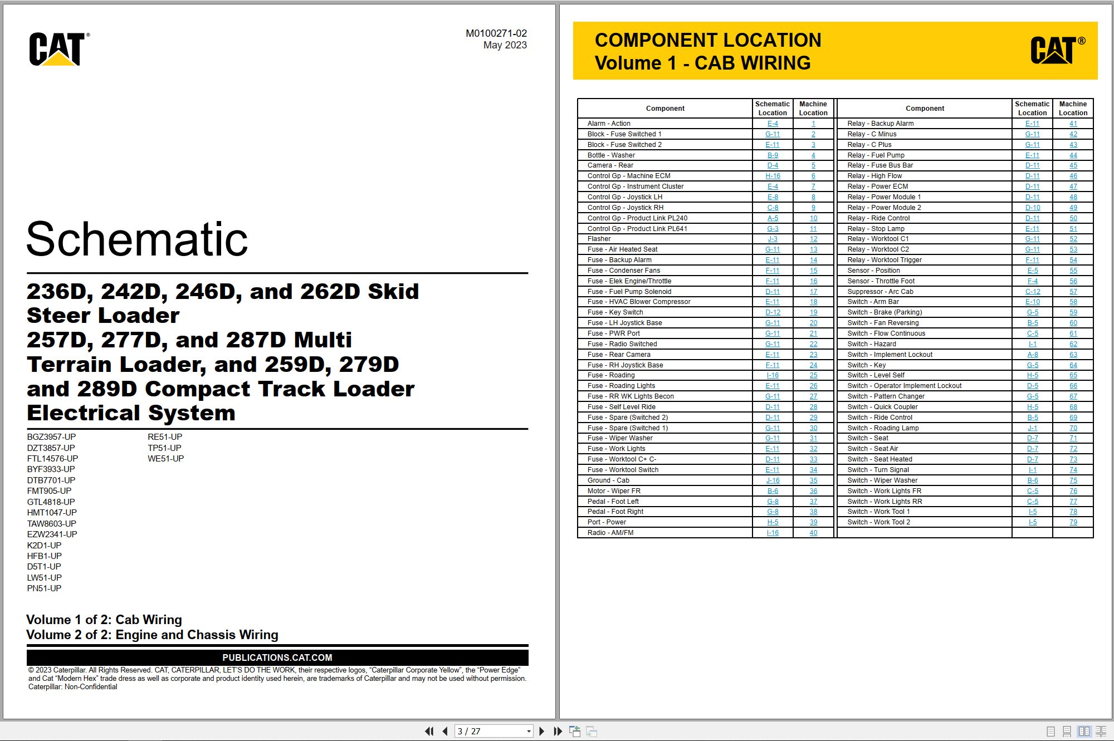The width and height of the screenshot is (1114, 741).
Task: Click document number 'M0100271-02'
Action: [496, 33]
